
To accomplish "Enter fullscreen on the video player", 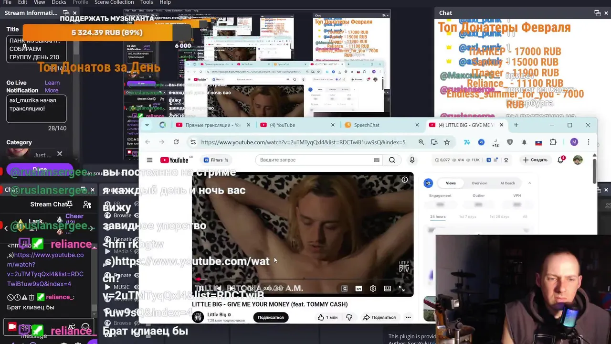I will tap(401, 289).
